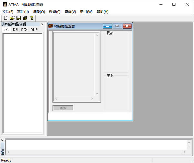Close the Info panel at the bottom
194x163 pixels.
2,140
